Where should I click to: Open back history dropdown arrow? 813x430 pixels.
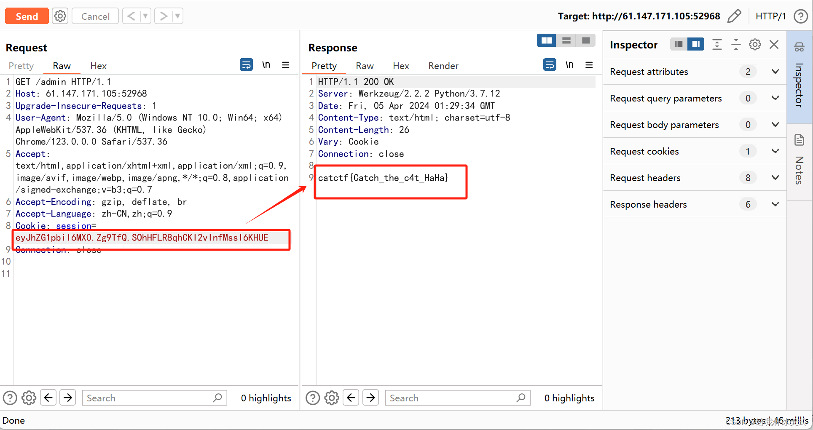point(145,16)
